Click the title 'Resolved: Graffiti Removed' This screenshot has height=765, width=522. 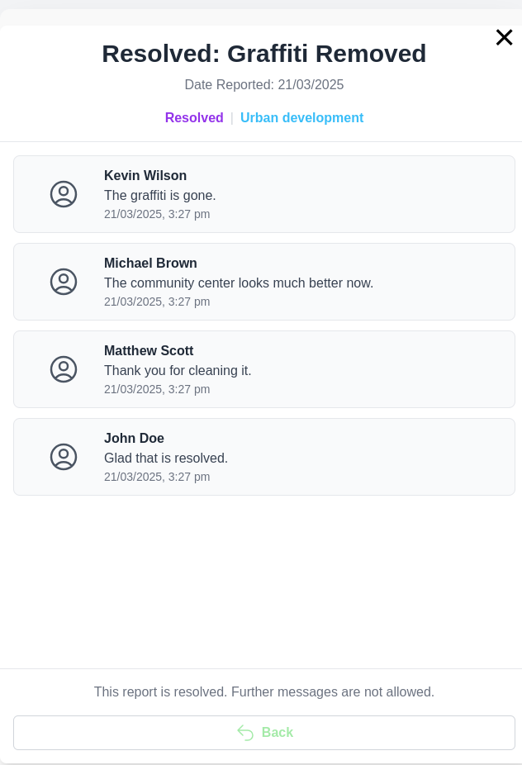coord(264,54)
